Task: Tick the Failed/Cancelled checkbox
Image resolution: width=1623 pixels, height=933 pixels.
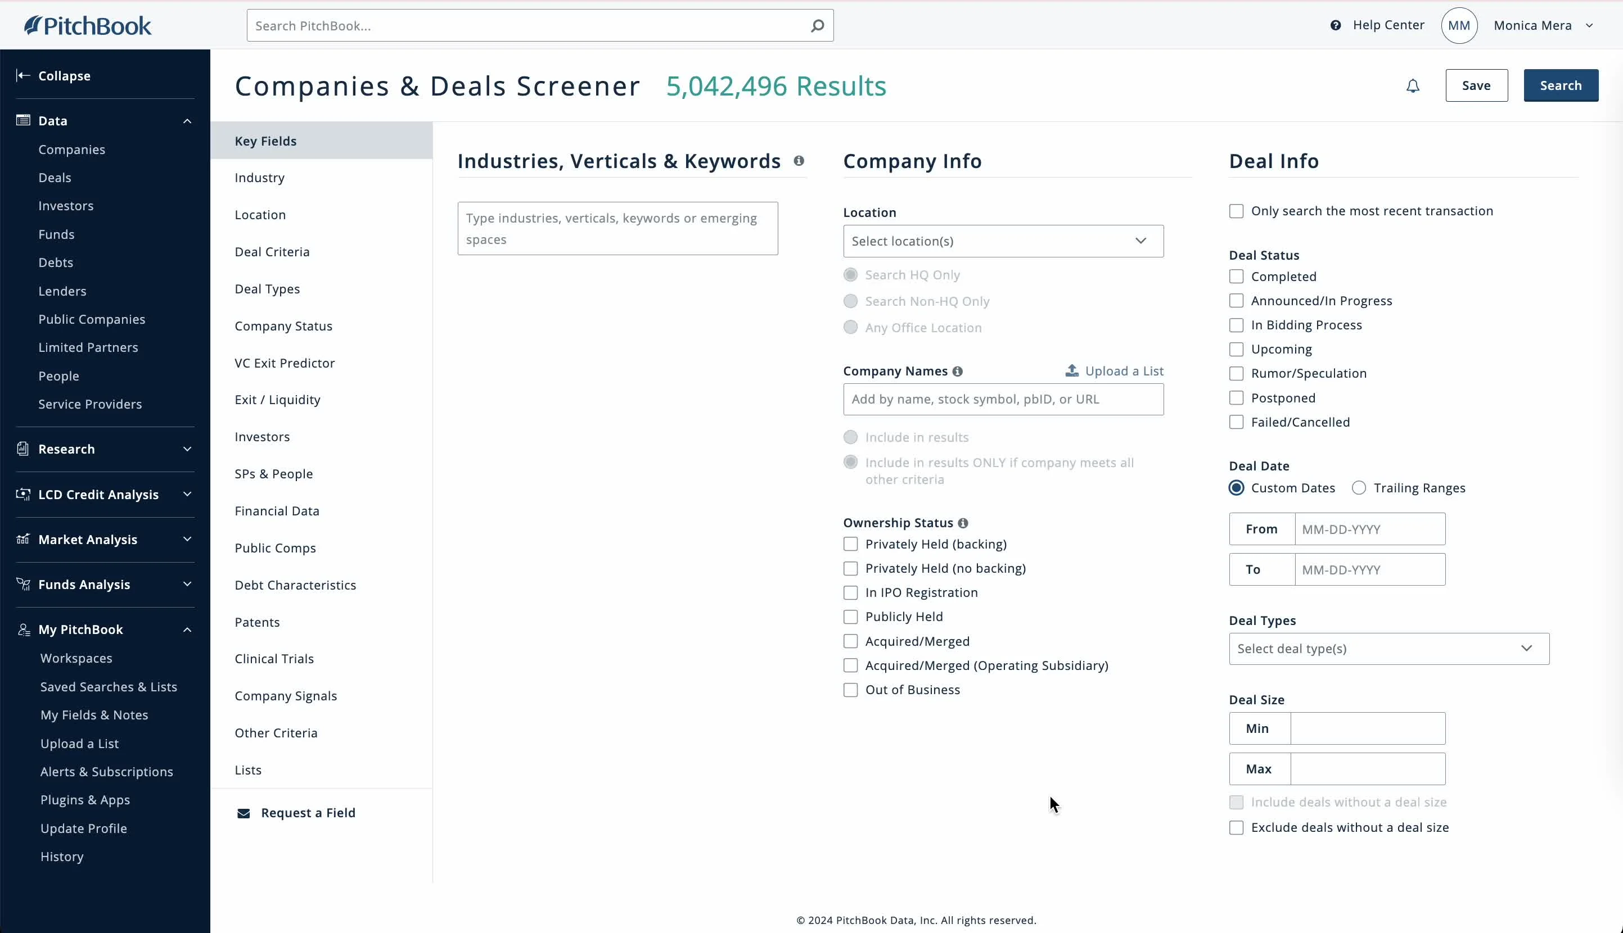Action: (1237, 422)
